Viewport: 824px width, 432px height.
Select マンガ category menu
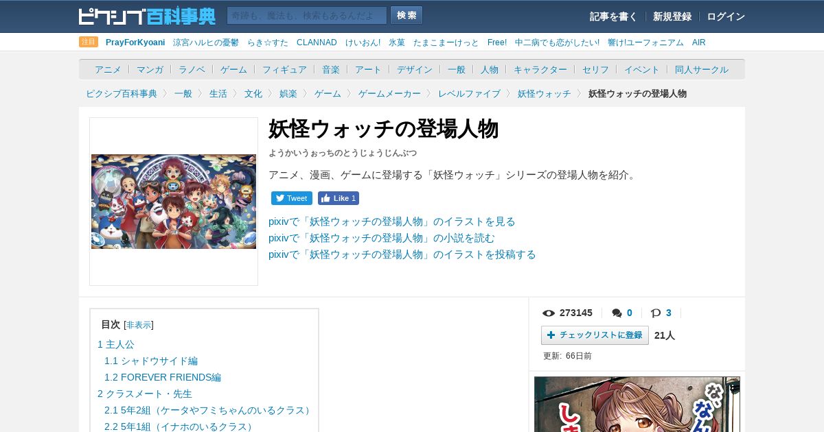coord(150,70)
